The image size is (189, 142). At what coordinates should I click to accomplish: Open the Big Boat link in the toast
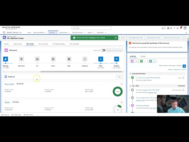[92, 38]
